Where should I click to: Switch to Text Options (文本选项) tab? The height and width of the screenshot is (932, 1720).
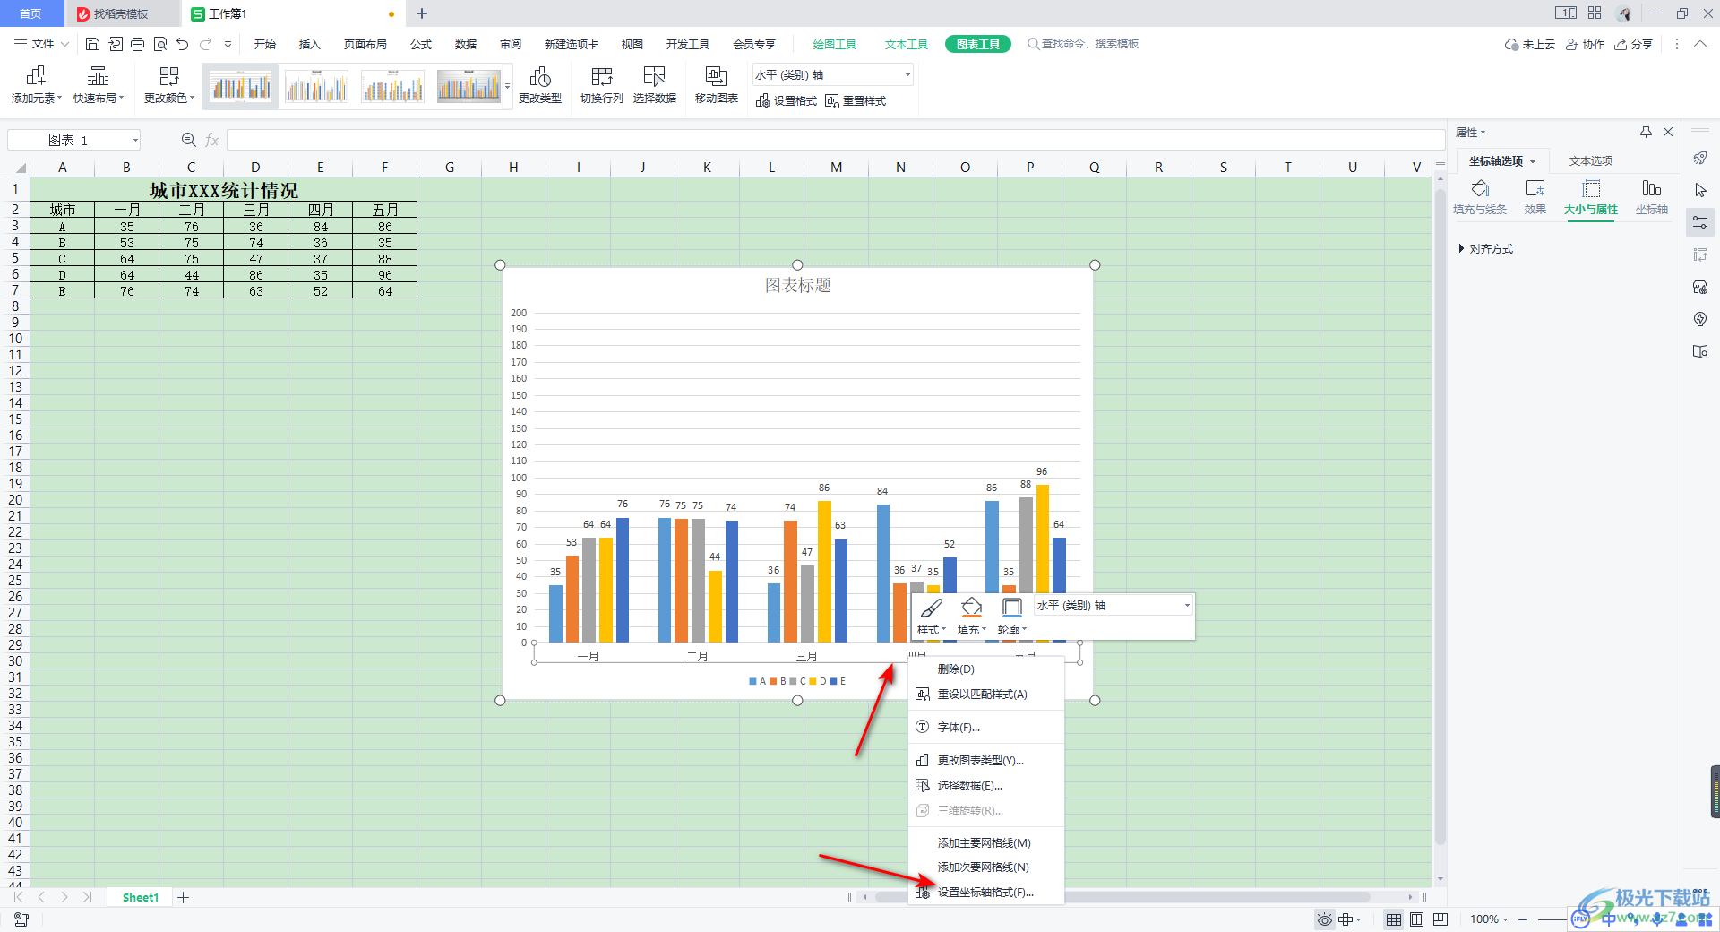coord(1591,161)
